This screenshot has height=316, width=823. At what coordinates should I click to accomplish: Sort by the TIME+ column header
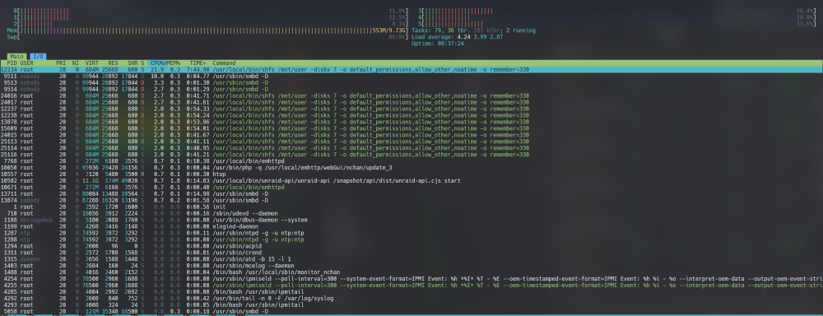[x=198, y=63]
